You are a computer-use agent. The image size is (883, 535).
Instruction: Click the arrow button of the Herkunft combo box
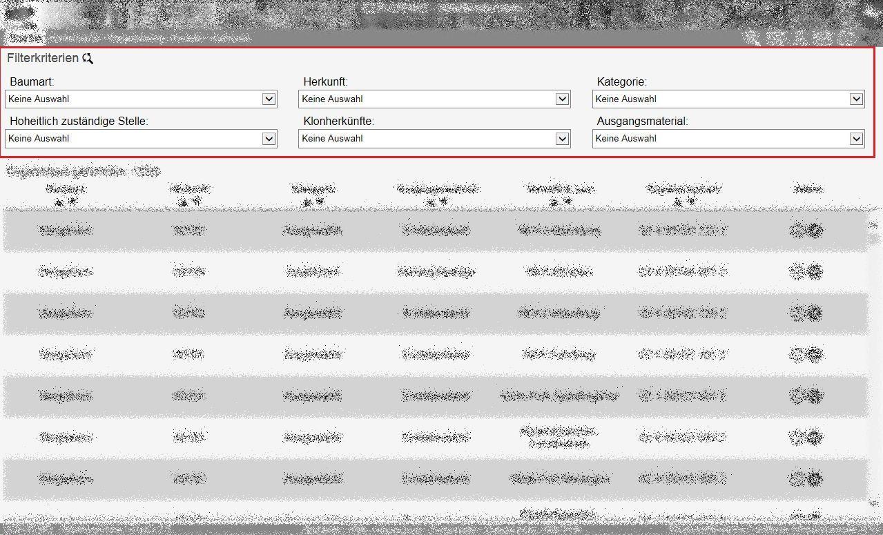[x=563, y=99]
